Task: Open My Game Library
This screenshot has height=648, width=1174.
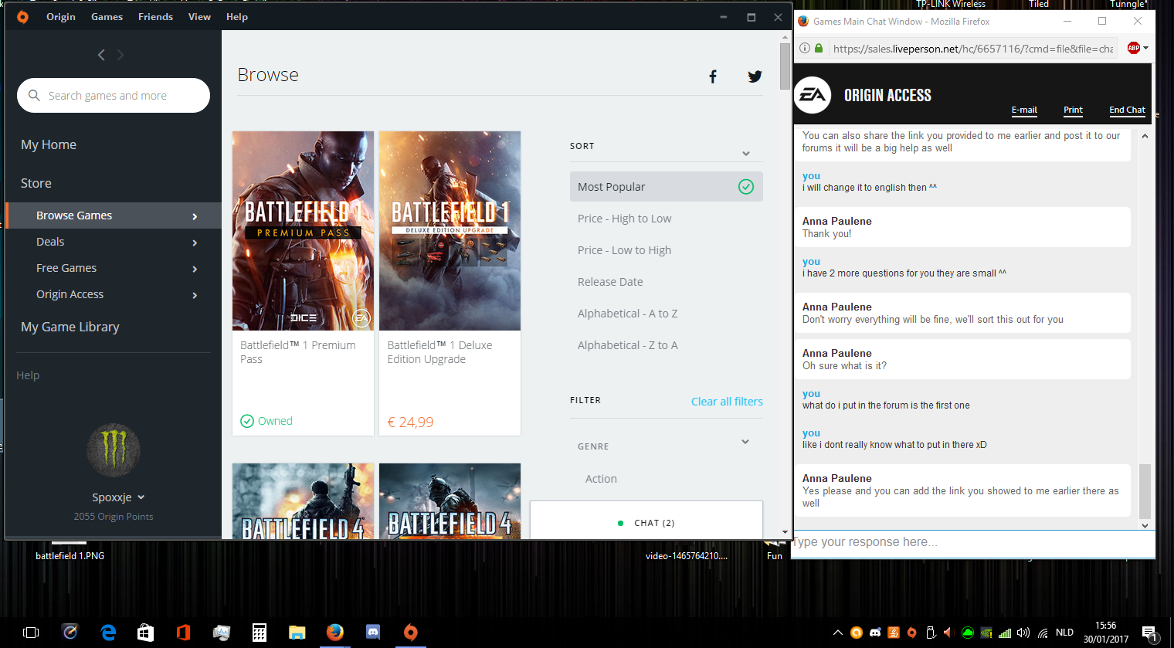Action: coord(70,327)
